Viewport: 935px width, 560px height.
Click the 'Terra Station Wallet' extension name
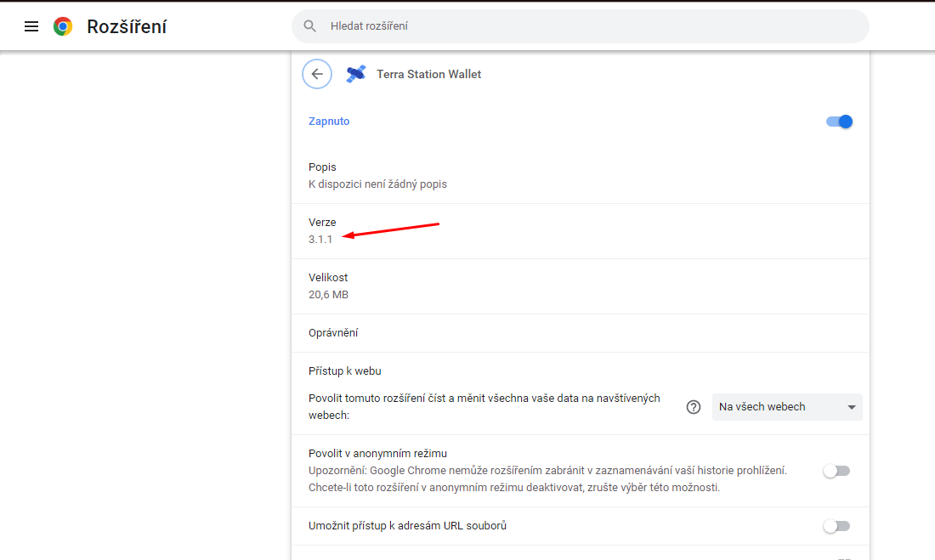coord(428,74)
